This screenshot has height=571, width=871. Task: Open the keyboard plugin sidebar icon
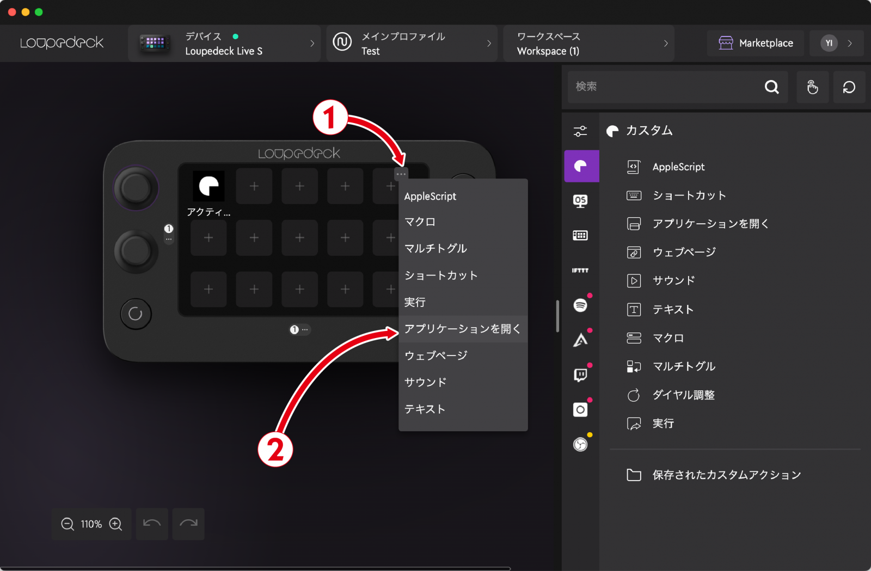580,235
